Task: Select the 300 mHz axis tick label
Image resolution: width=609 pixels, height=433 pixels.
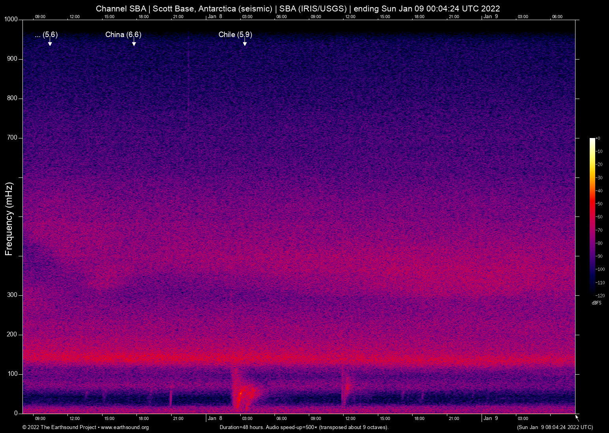Action: (x=13, y=295)
